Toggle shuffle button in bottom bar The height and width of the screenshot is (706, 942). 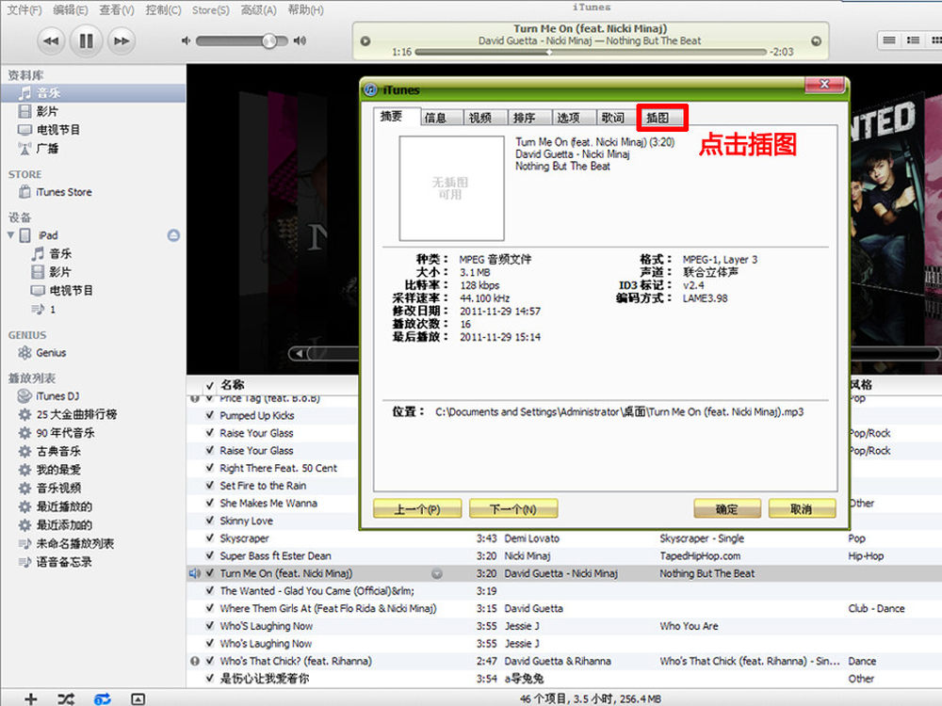tap(66, 698)
